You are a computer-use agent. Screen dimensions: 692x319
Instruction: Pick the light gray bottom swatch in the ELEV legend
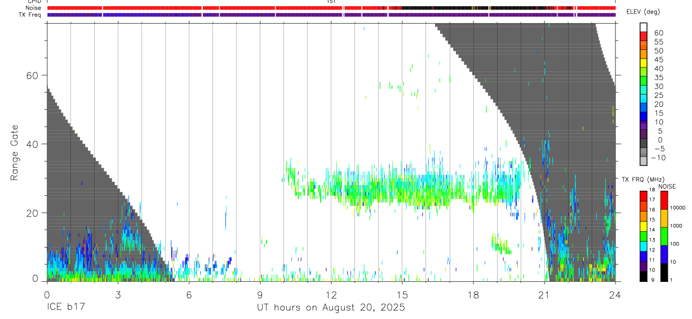[644, 161]
